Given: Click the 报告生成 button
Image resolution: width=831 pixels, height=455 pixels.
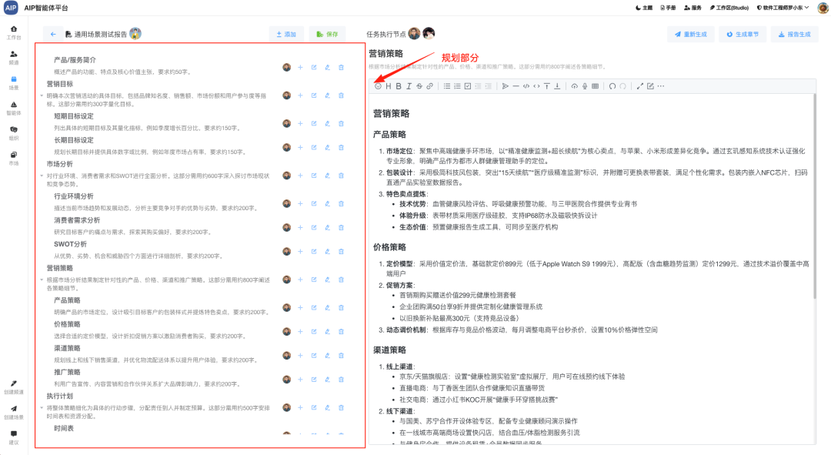Looking at the screenshot, I should [x=794, y=34].
